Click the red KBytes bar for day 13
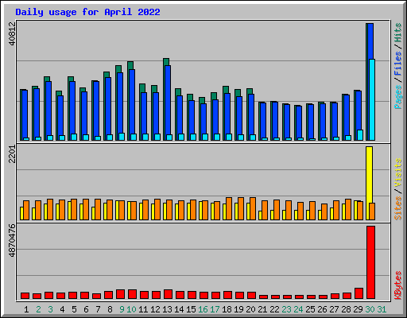 (x=168, y=294)
